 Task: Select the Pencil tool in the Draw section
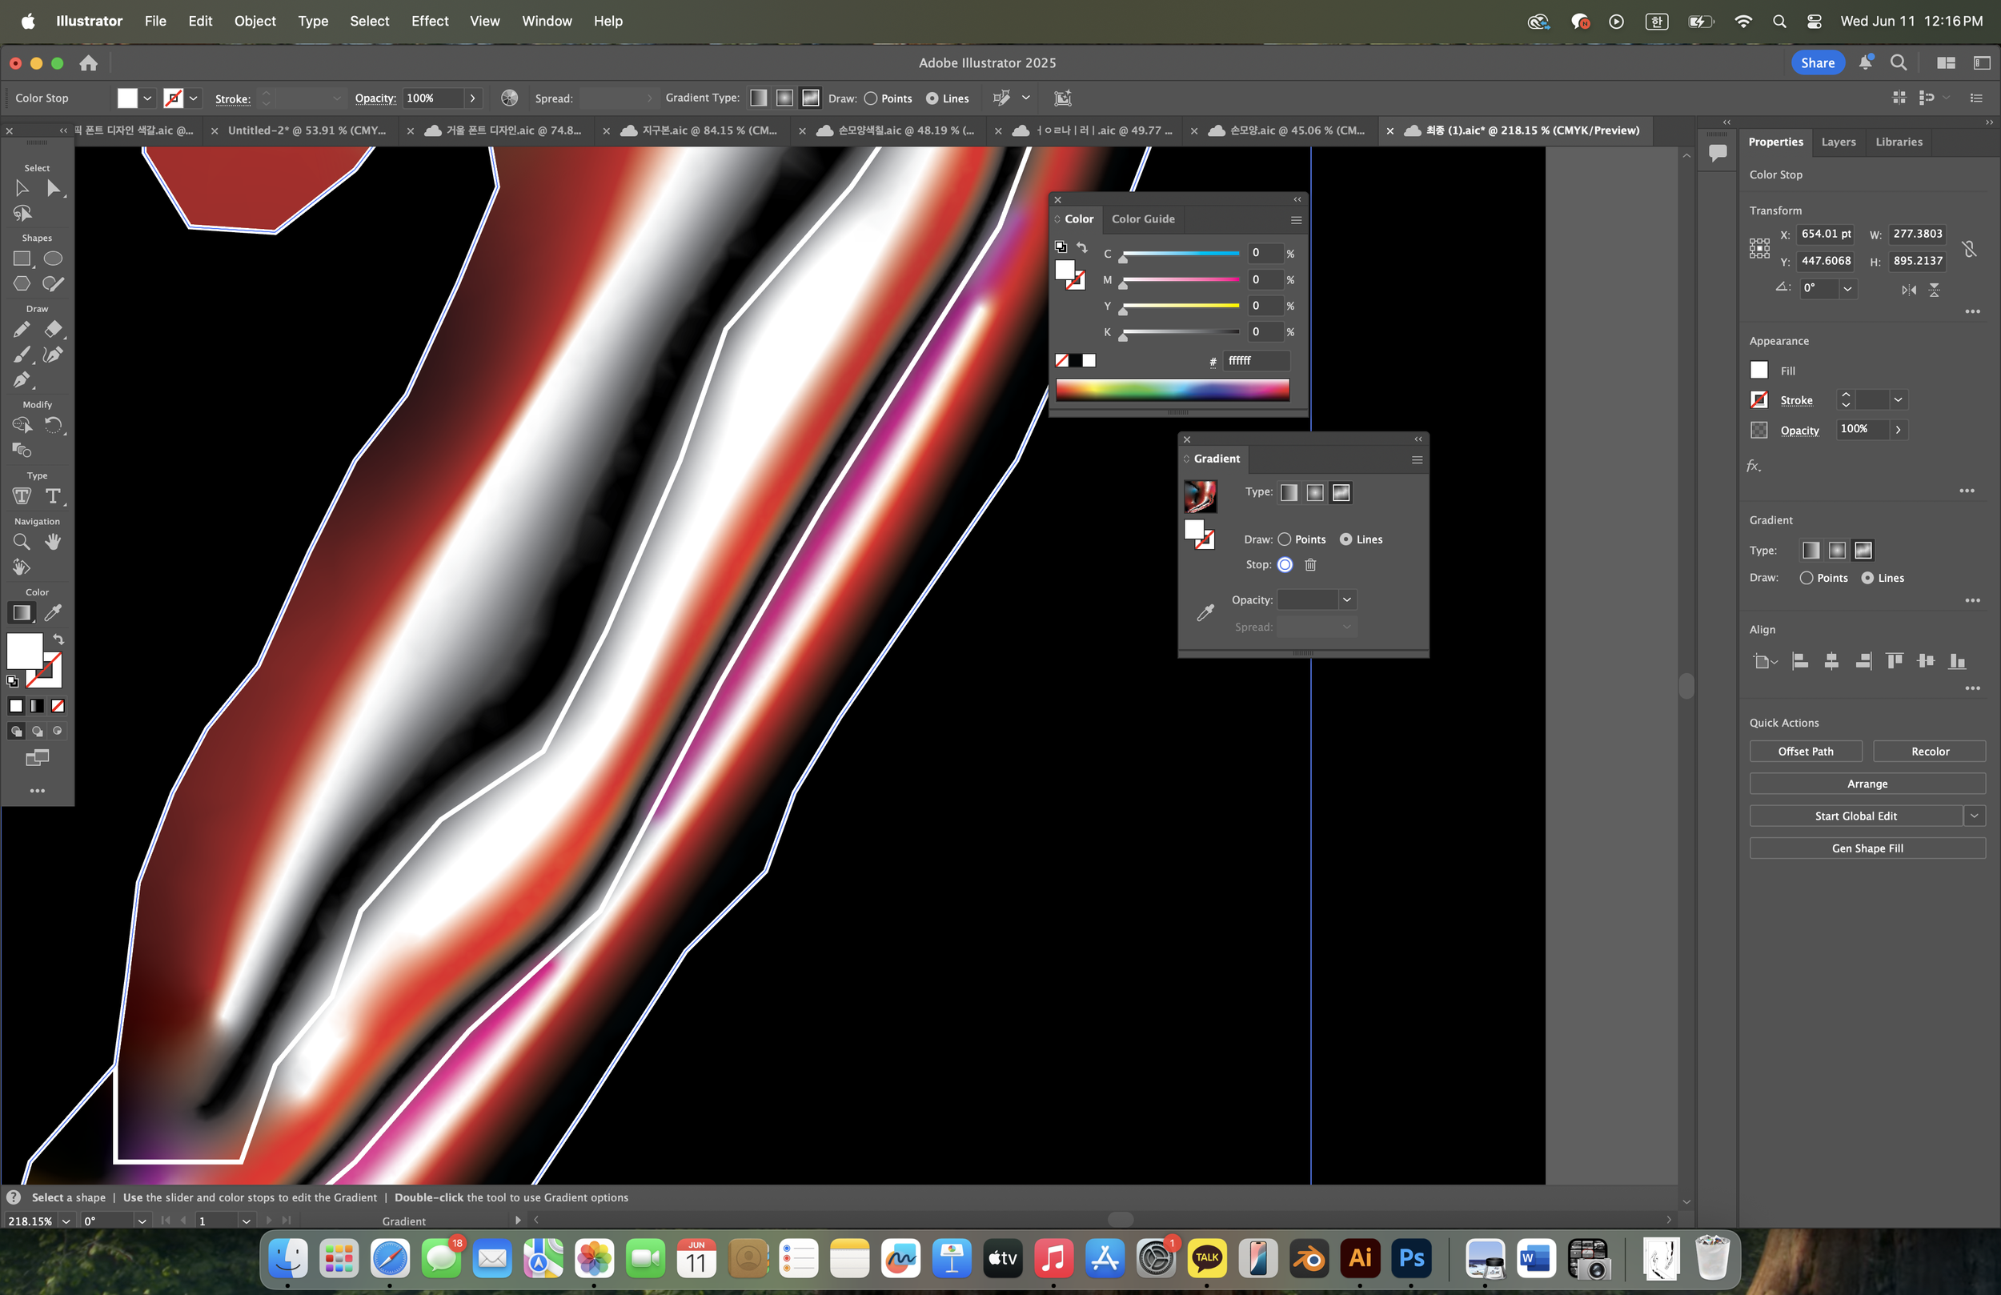(x=22, y=330)
